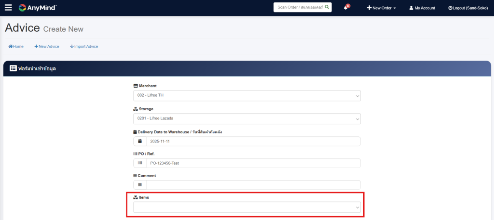Click the delivery date field showing 2025-11-11
This screenshot has width=494, height=220.
[253, 141]
